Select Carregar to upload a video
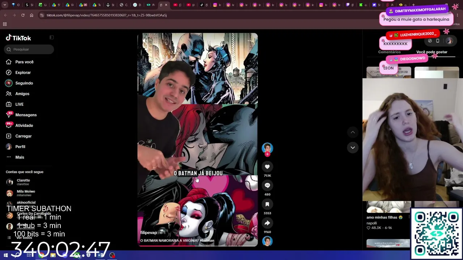The width and height of the screenshot is (463, 260). pyautogui.click(x=23, y=136)
